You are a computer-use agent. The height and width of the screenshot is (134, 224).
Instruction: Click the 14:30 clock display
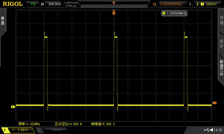coord(218,130)
